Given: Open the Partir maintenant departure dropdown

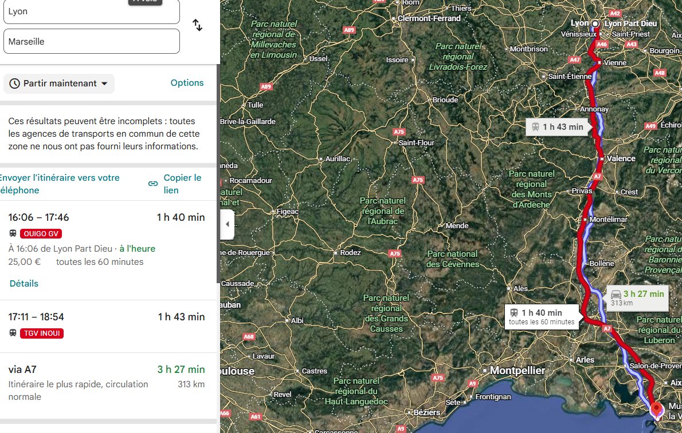Looking at the screenshot, I should pos(58,84).
